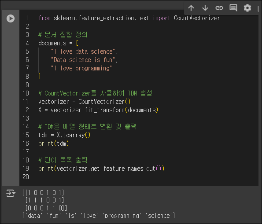Click the comment "# TDM을 배열 형태로 변환 및 출력"
The height and width of the screenshot is (224, 262).
click(x=87, y=127)
